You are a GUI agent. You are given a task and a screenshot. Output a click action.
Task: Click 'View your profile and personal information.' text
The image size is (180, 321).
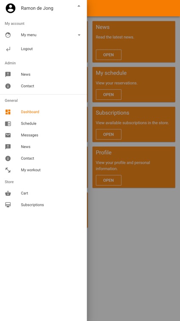[123, 166]
